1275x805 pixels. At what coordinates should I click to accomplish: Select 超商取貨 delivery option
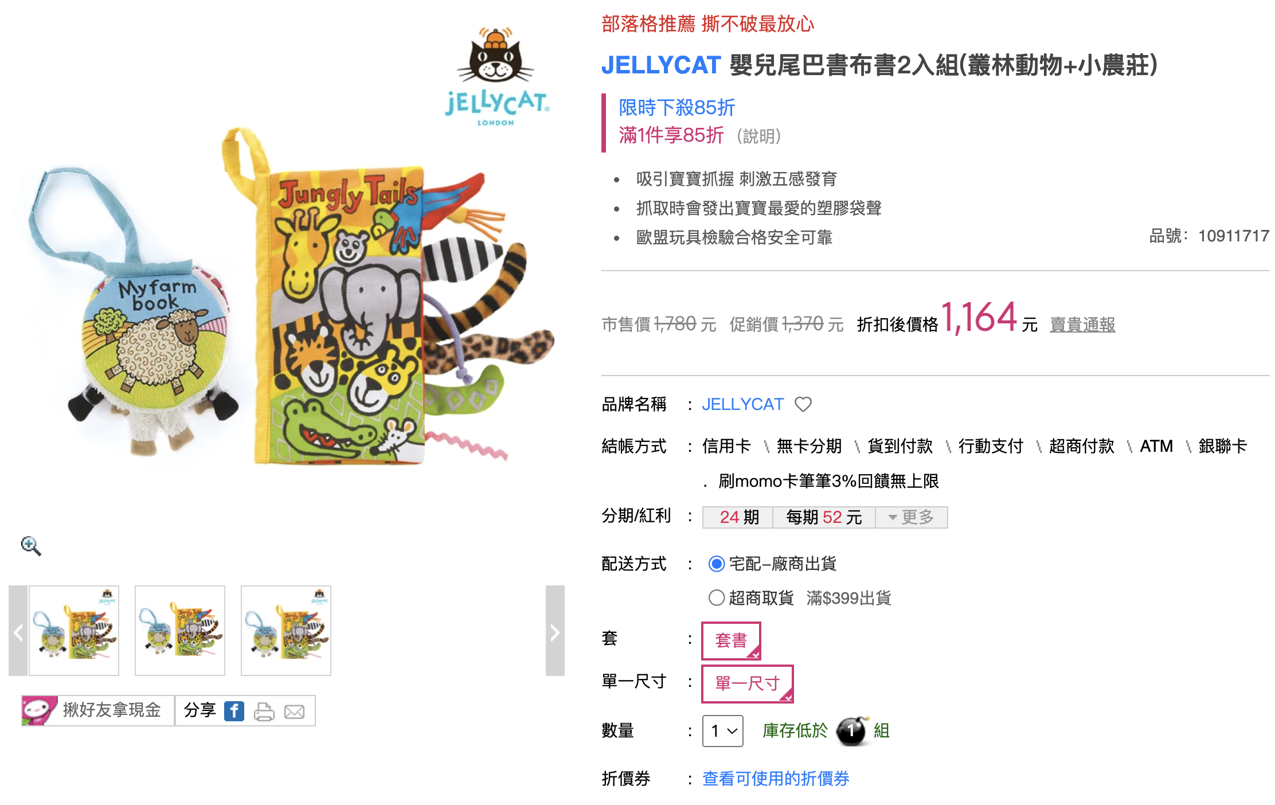point(717,598)
